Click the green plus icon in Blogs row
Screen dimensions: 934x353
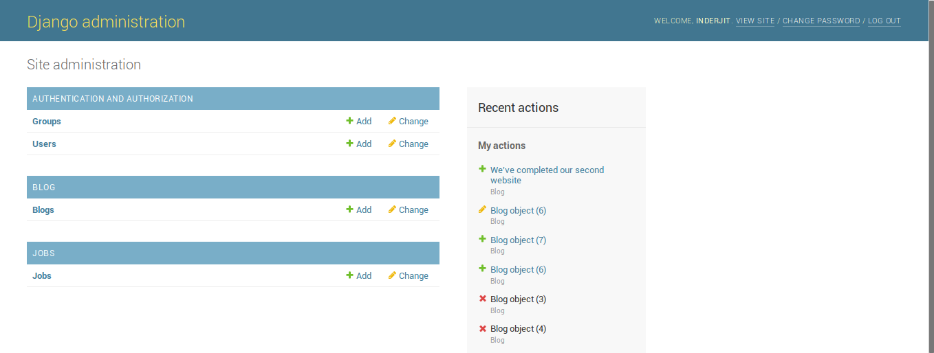[x=349, y=209]
